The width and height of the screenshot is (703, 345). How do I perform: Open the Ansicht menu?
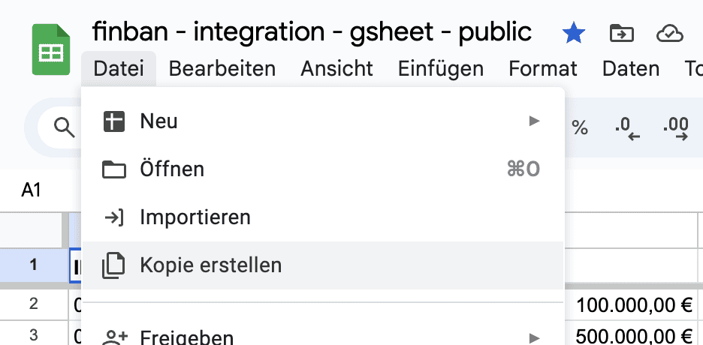coord(336,69)
